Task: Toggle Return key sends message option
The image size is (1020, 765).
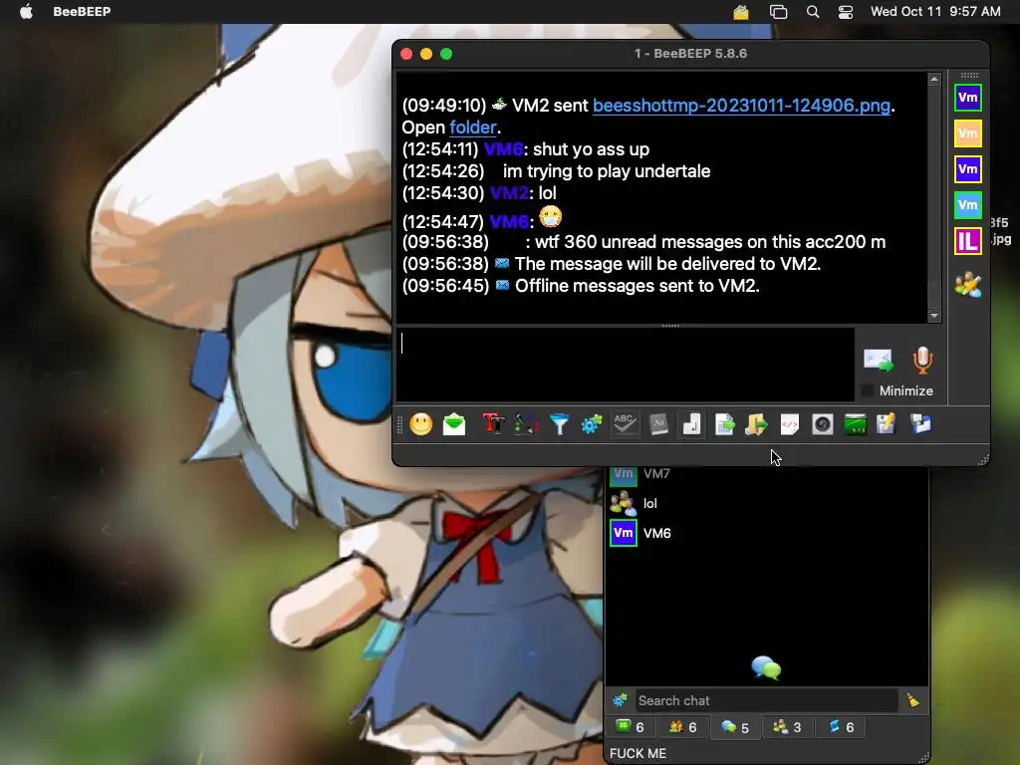Action: pyautogui.click(x=691, y=424)
